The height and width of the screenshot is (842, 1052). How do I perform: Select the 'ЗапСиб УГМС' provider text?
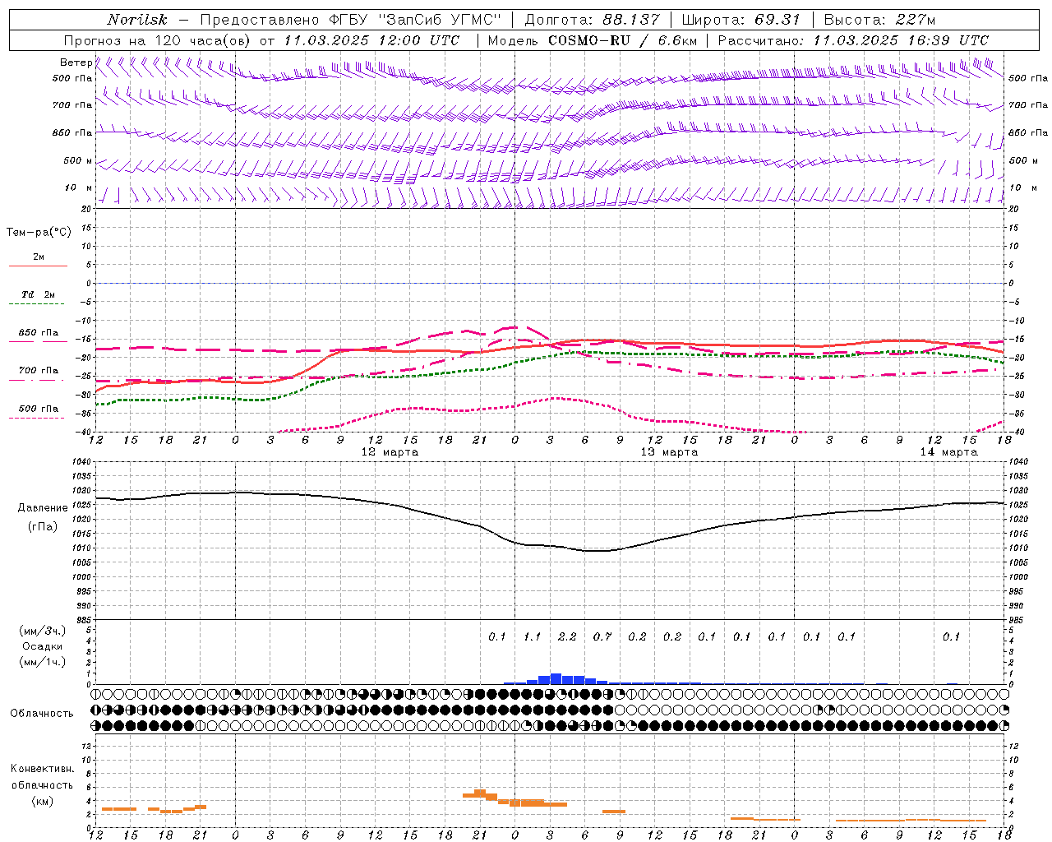[x=438, y=20]
